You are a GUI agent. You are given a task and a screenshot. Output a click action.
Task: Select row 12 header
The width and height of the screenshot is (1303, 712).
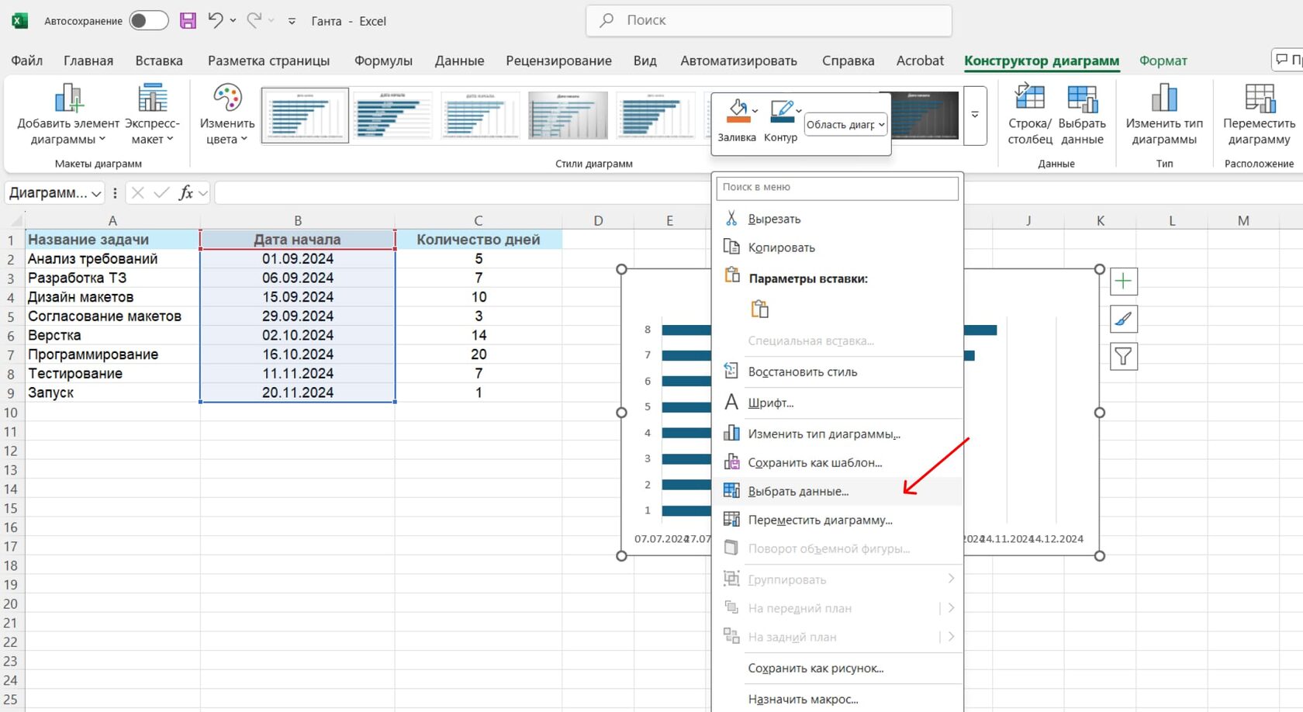pos(11,451)
